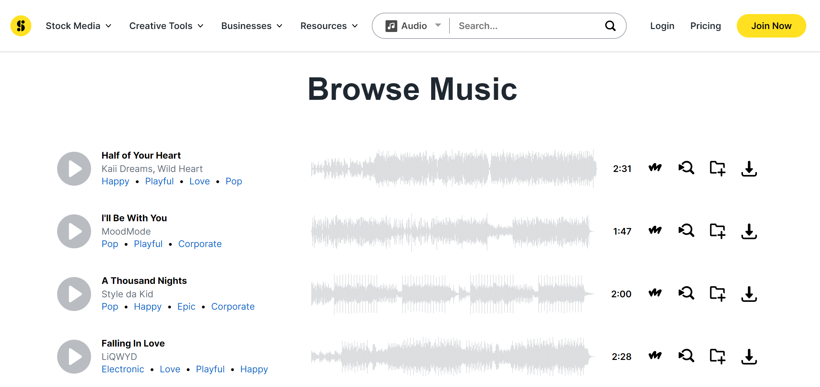Screen dimensions: 820x387
Task: Add "I'll Be With You" to a folder
Action: [x=717, y=231]
